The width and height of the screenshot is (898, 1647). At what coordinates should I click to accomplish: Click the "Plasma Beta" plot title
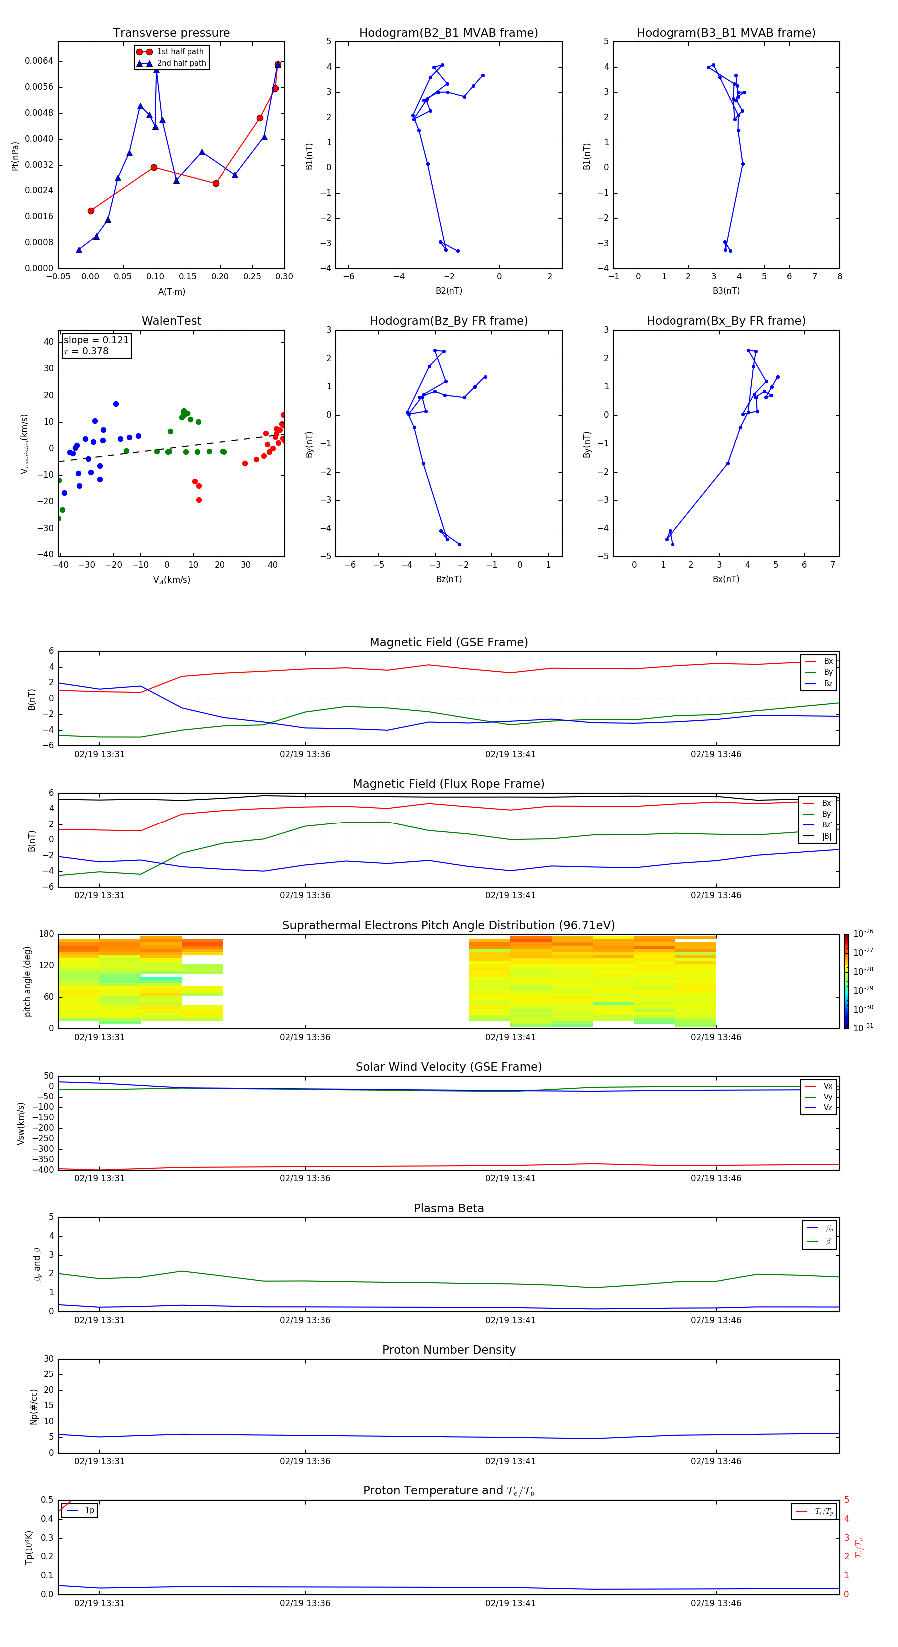449,1208
